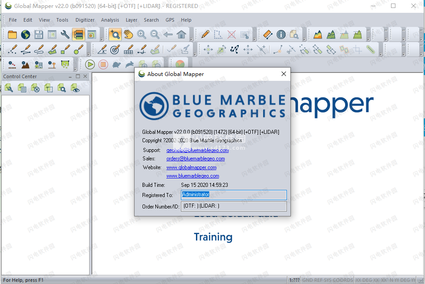Viewport: 425px width, 284px height.
Task: Choose the create rectangle area tool
Action: click(x=65, y=49)
